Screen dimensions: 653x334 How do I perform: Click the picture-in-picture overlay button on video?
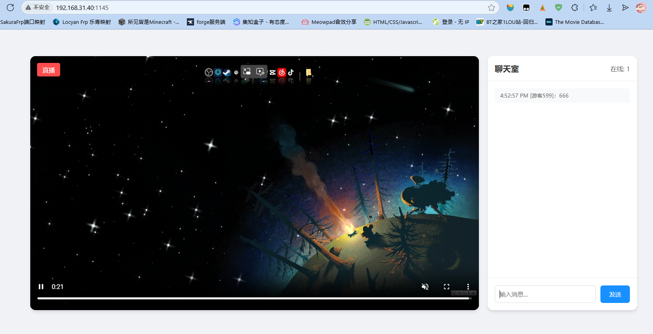point(247,72)
